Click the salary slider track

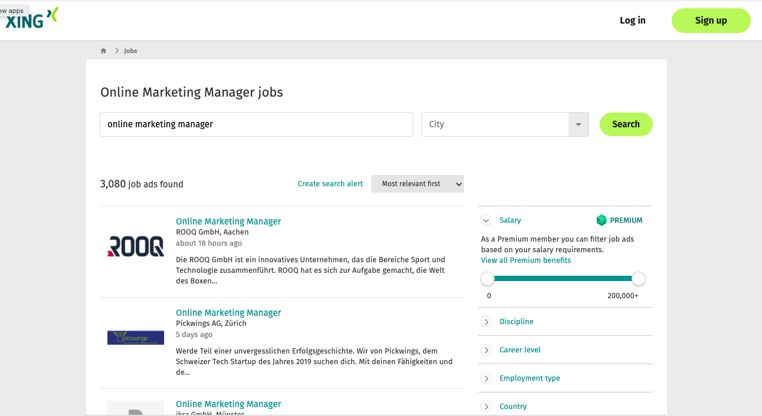point(563,279)
